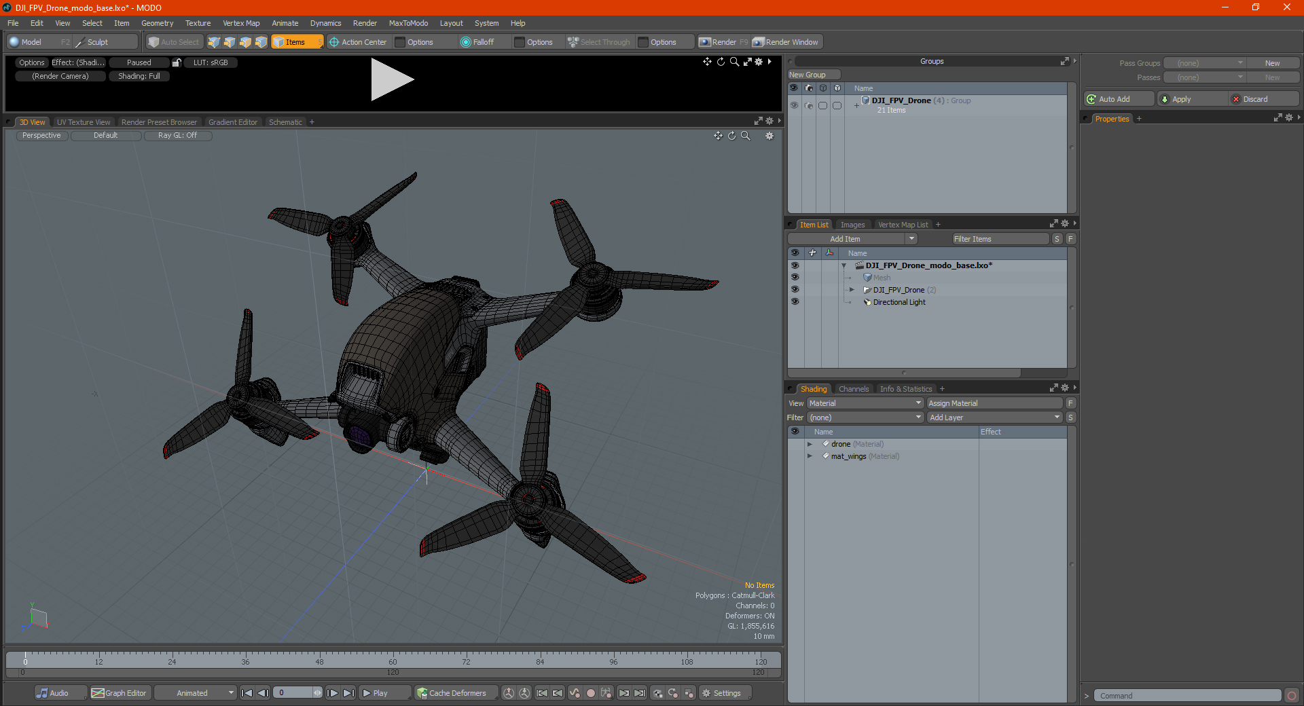Toggle visibility of DJI_FPV_Drone item

pos(795,290)
